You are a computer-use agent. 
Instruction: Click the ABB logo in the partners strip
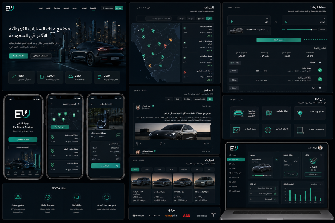(x=186, y=215)
